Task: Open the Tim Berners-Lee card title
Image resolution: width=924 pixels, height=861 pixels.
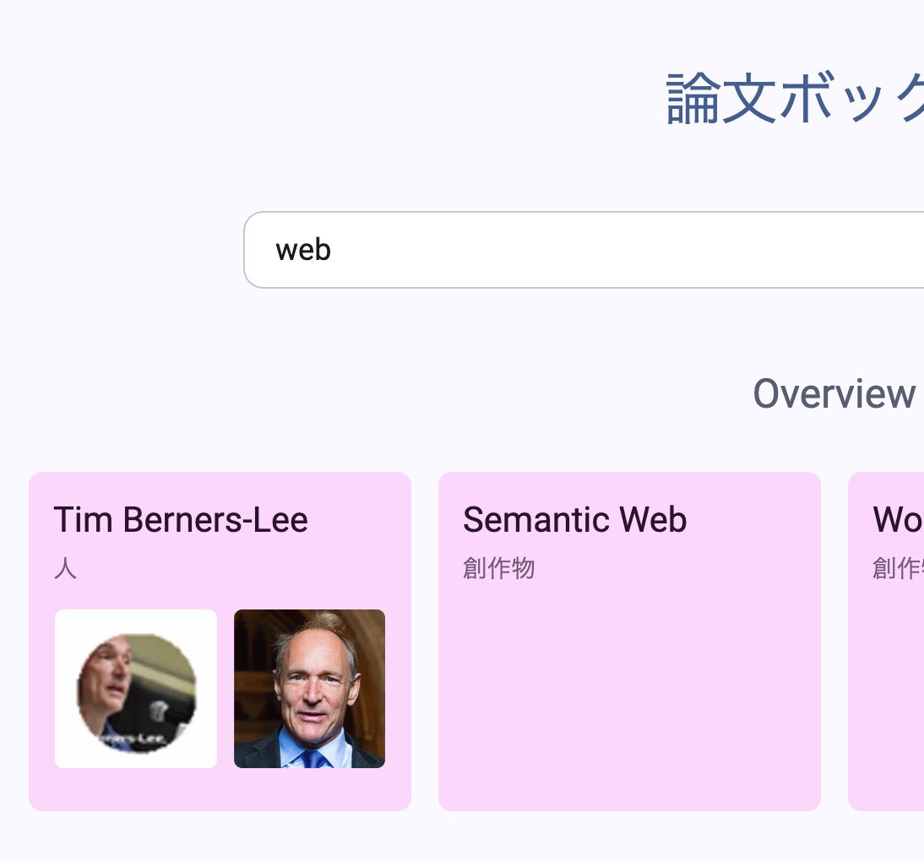Action: [181, 520]
